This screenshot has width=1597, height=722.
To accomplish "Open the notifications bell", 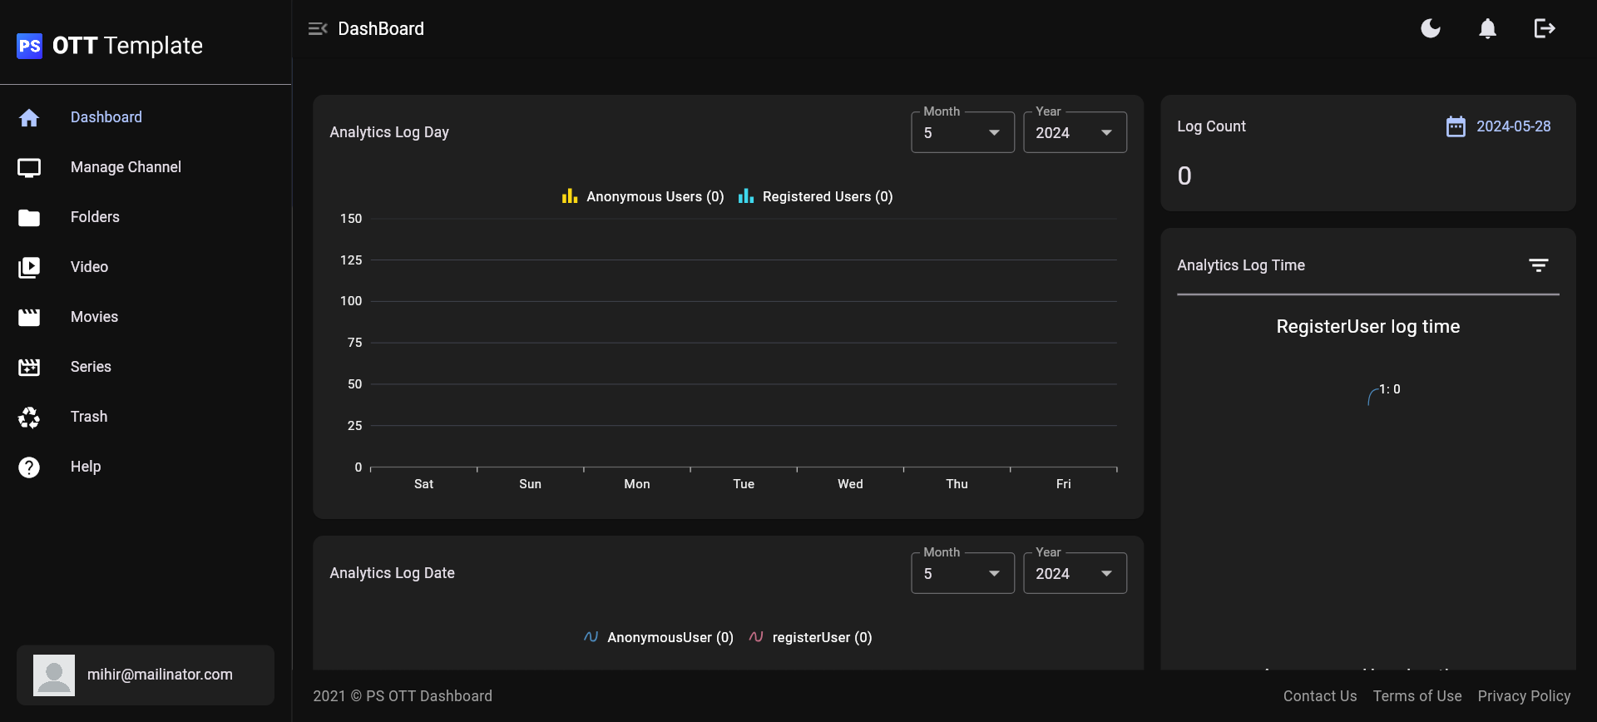I will [1487, 29].
